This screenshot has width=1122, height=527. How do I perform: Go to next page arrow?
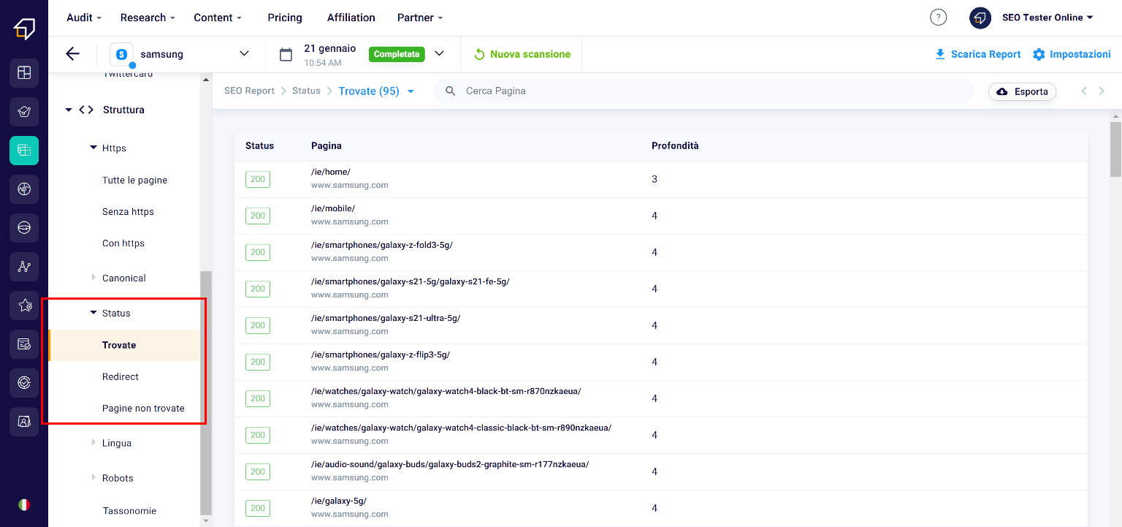click(1102, 91)
